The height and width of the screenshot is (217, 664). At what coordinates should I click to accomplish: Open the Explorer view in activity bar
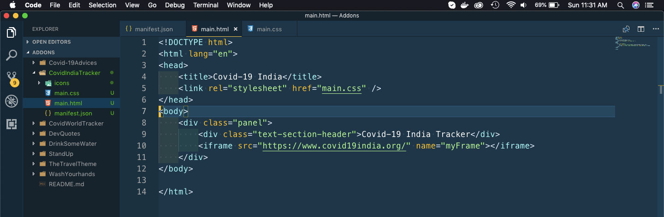click(12, 33)
